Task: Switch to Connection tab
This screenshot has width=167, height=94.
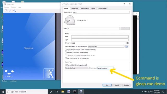Action: click(x=74, y=9)
